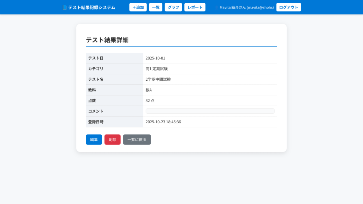363x204 pixels.
Task: Click the notebook logo icon in header
Action: coord(64,7)
